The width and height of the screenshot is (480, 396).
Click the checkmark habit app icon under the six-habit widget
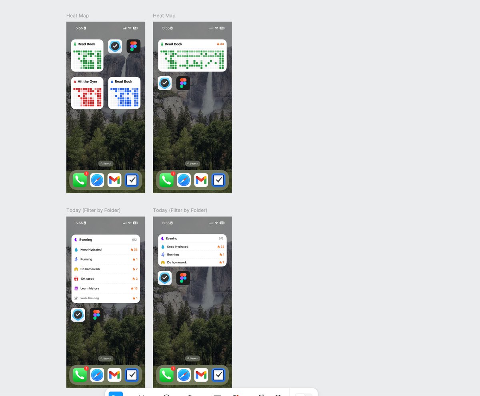point(78,315)
